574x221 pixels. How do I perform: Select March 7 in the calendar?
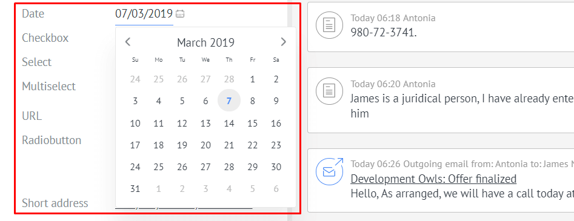[x=229, y=101]
